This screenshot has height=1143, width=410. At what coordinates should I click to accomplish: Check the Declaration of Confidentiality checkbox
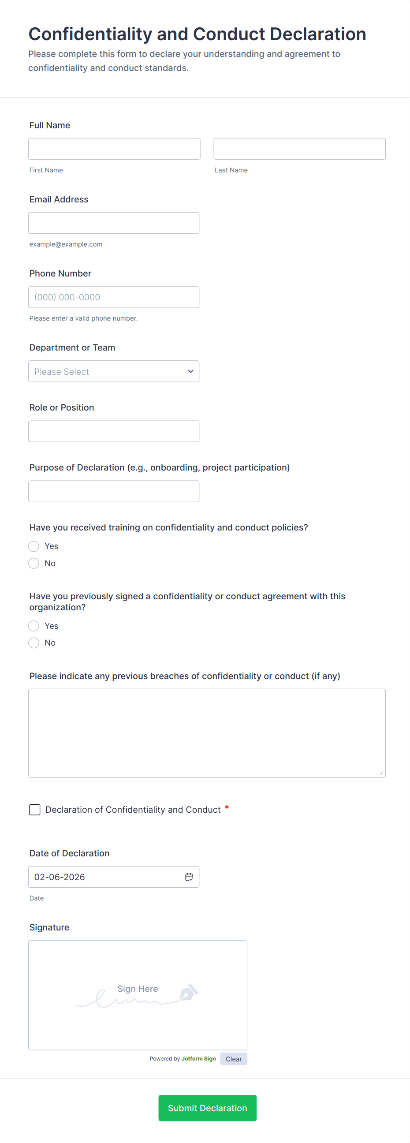click(35, 810)
